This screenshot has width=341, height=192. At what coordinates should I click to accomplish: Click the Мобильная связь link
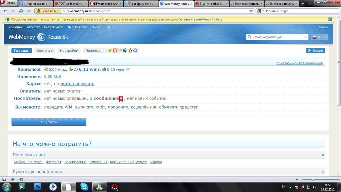click(x=29, y=162)
